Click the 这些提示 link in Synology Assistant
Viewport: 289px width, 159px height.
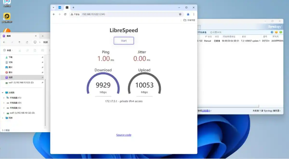click(x=206, y=111)
